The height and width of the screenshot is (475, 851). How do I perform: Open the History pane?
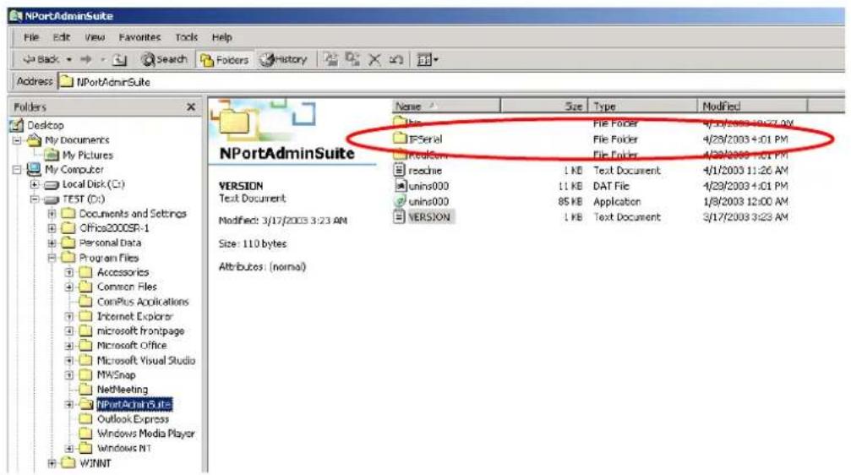coord(283,59)
